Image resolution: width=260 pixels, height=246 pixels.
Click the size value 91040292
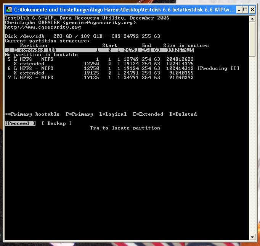point(181,78)
